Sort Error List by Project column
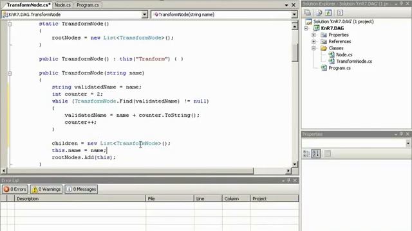Screen dimensions: 412x231 click(x=274, y=198)
